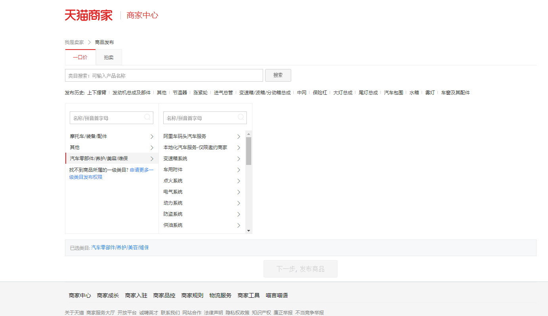Open 不当竞争举报 footer link
Screen dimensions: 548x316
point(309,313)
